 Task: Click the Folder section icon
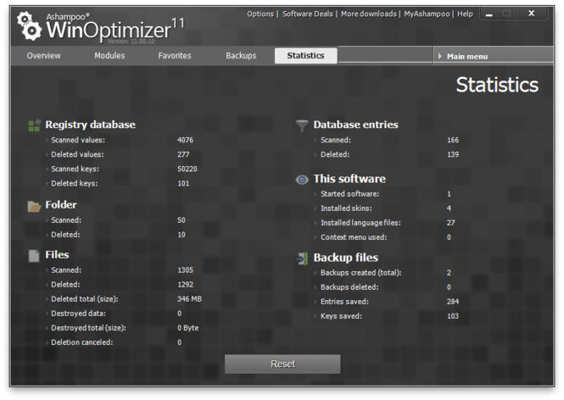pos(34,206)
